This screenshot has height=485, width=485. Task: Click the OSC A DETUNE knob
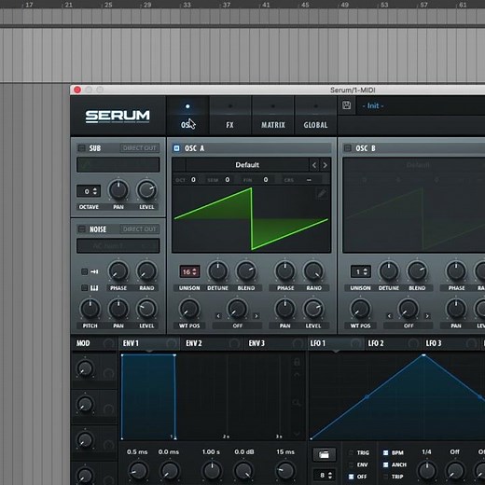(217, 271)
